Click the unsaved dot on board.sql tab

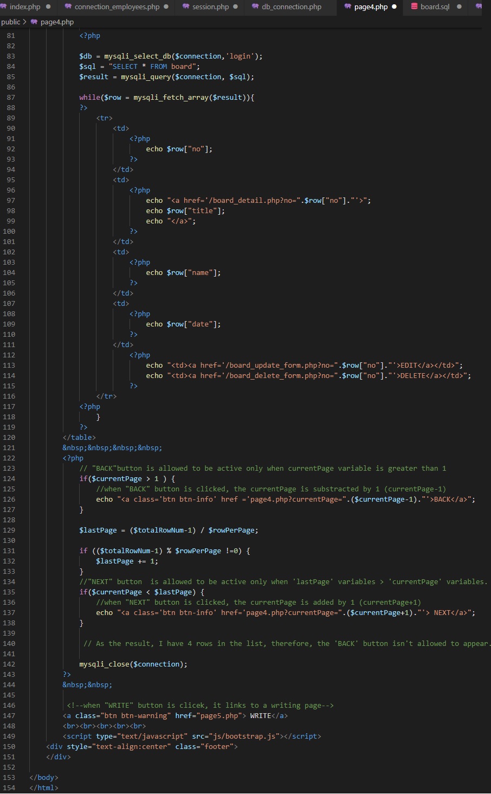[459, 7]
